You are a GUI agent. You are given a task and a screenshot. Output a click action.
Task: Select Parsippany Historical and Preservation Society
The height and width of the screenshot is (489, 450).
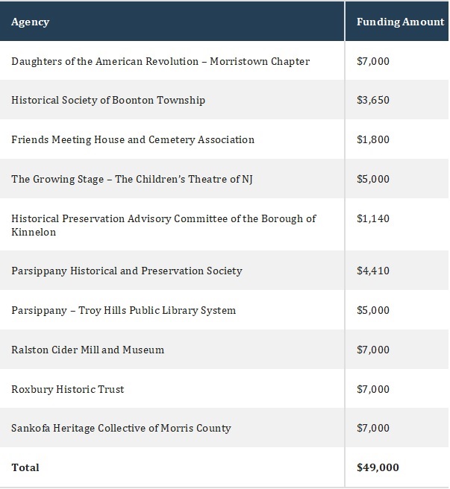[x=127, y=271]
